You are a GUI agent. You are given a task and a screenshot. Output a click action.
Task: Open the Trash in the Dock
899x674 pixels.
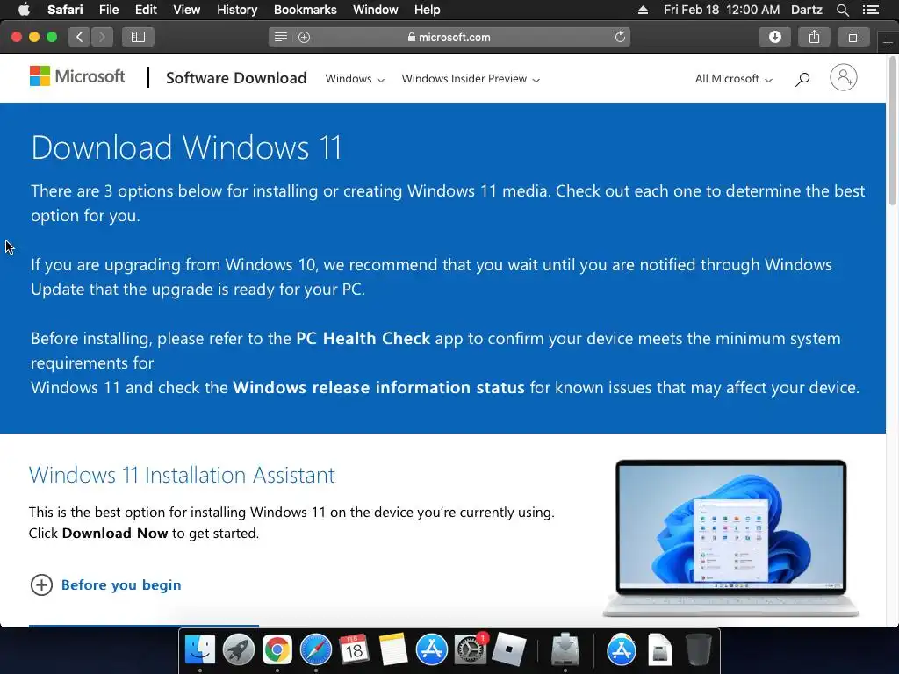698,650
